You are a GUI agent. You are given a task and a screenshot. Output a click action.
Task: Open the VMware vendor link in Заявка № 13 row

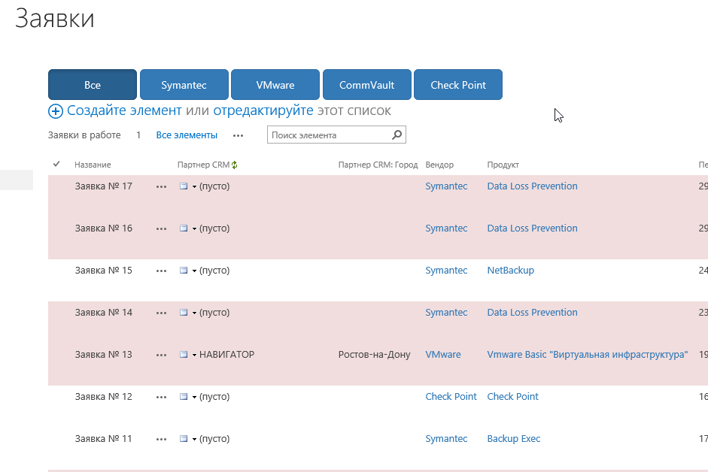[443, 355]
